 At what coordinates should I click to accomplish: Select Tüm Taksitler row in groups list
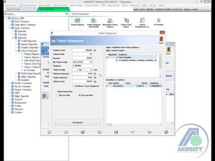point(132,57)
